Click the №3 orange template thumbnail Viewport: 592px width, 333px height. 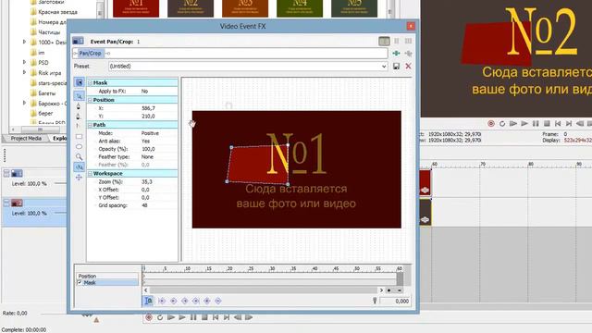click(245, 8)
